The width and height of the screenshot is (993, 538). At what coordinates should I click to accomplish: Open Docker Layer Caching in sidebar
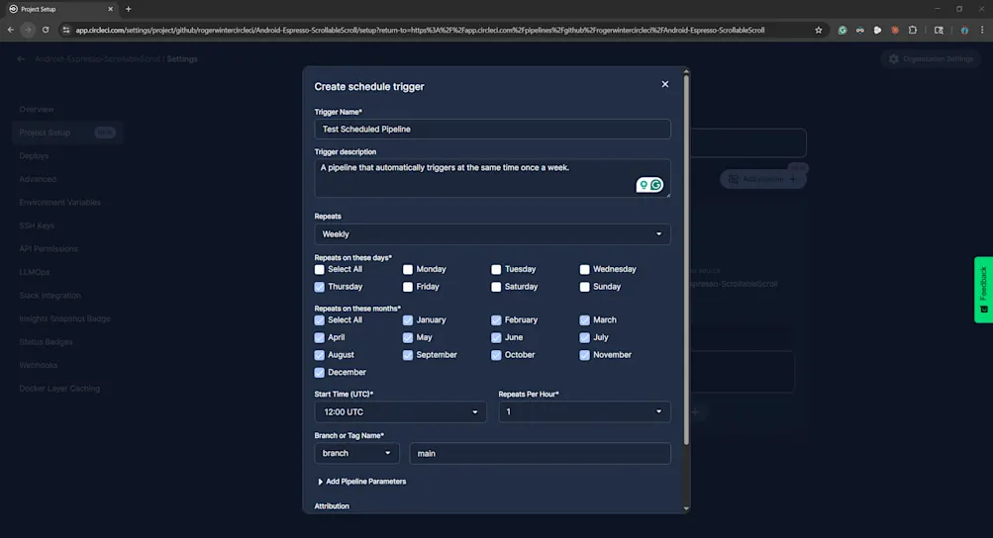click(58, 389)
